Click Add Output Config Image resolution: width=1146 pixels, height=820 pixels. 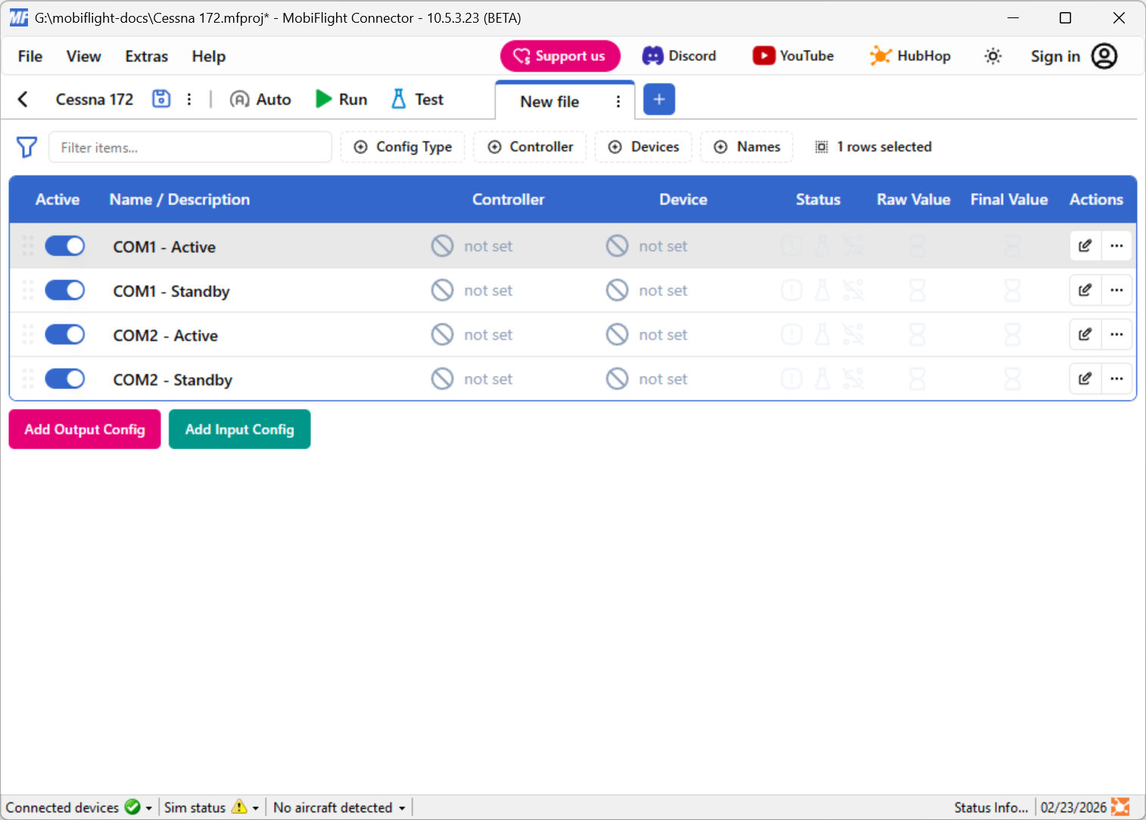coord(84,429)
